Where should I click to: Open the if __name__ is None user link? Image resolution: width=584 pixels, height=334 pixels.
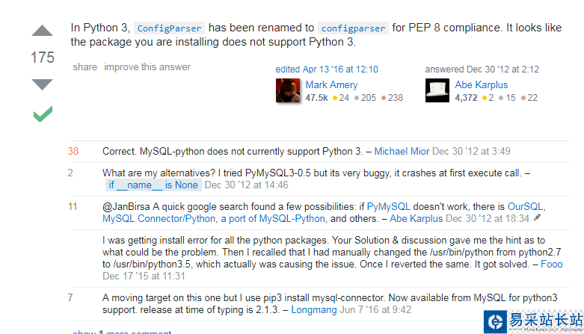(x=153, y=185)
